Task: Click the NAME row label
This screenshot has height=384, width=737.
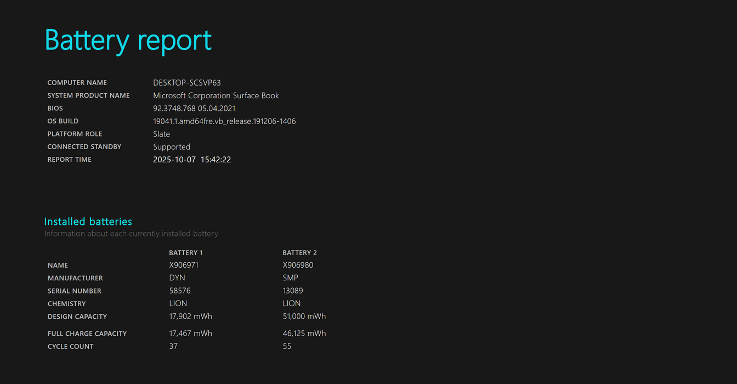Action: 58,266
